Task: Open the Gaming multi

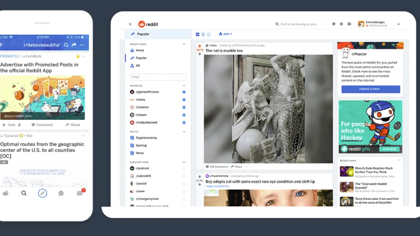Action: point(141,145)
